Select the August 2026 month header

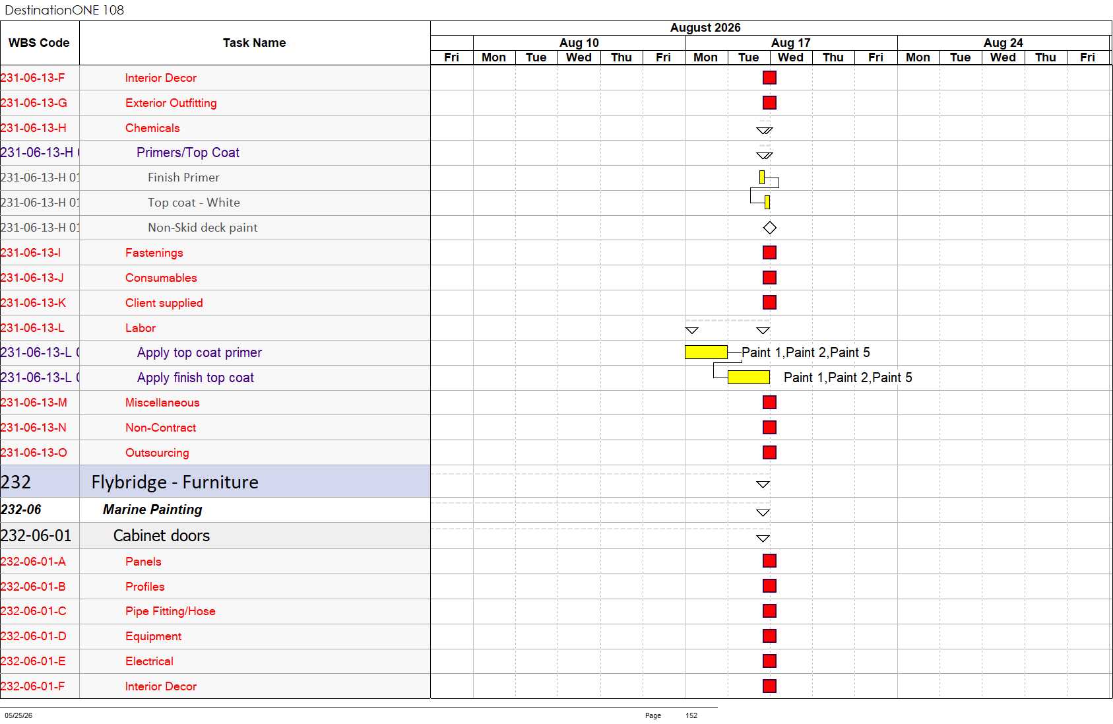pos(705,28)
